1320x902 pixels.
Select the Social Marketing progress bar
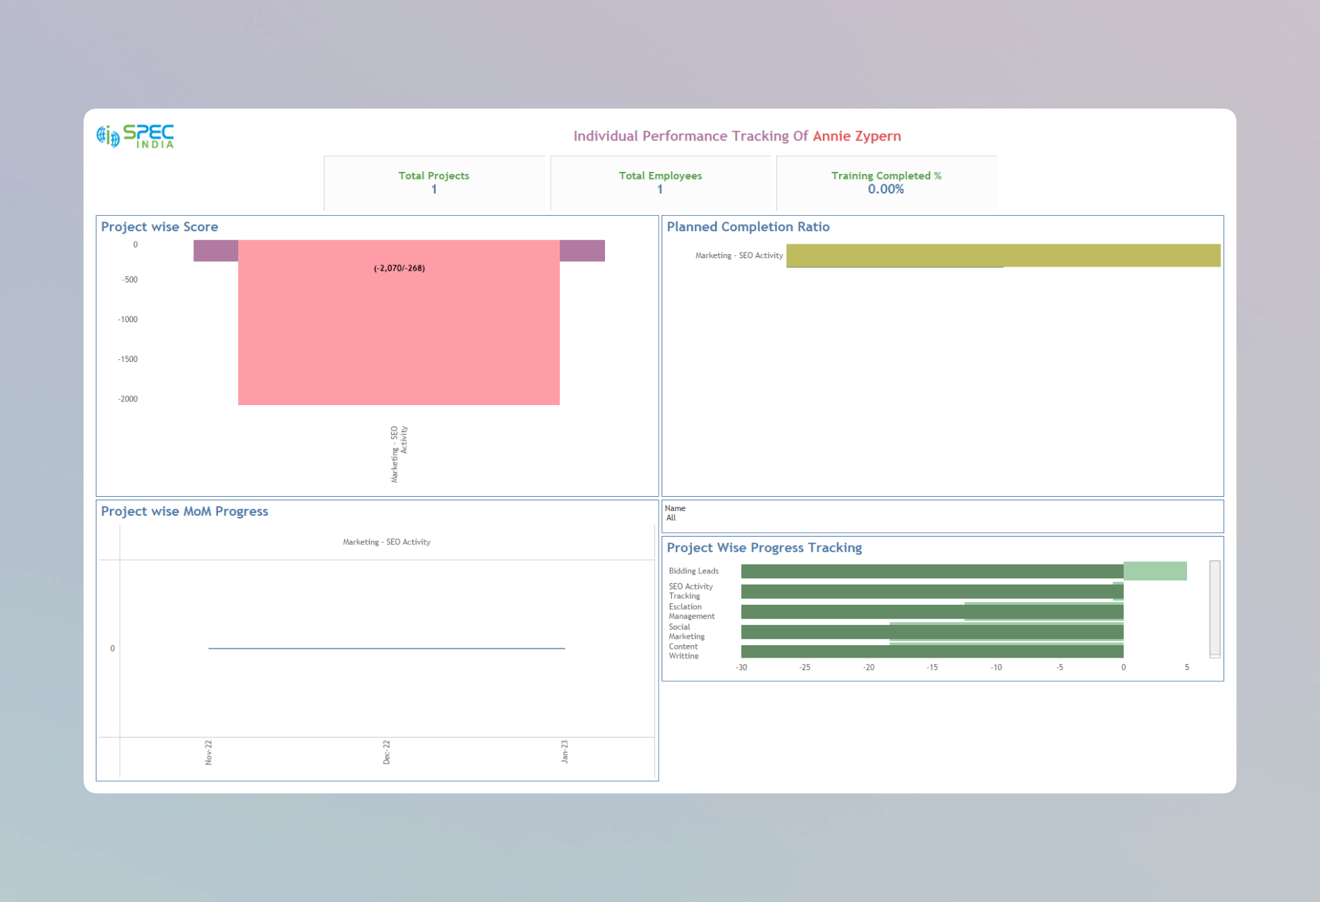932,632
